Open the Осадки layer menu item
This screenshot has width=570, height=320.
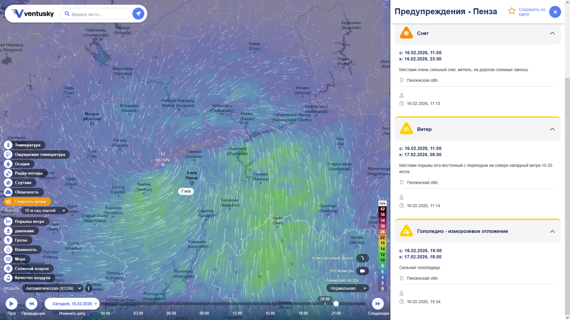click(22, 164)
